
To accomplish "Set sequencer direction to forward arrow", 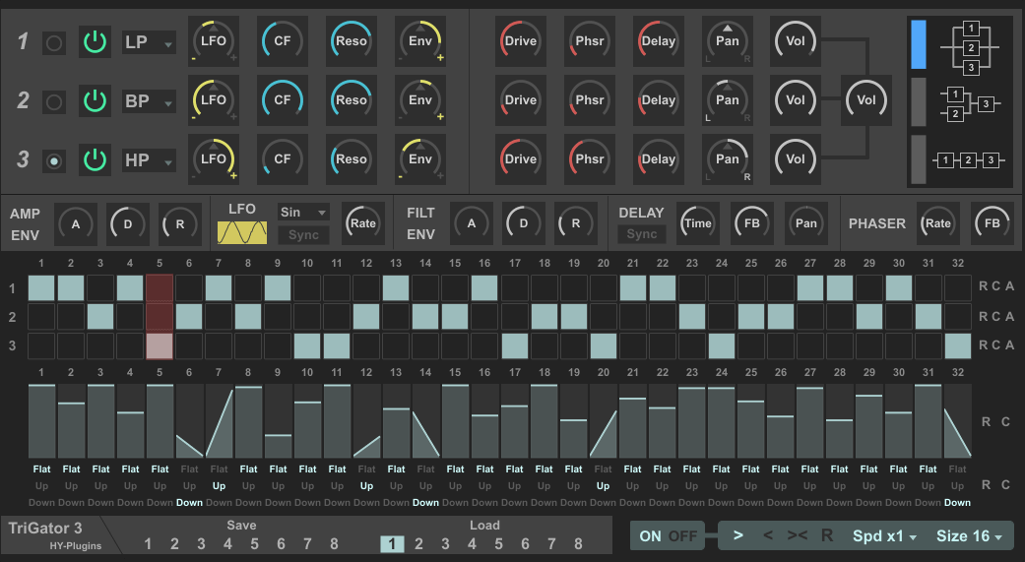I will coord(737,536).
